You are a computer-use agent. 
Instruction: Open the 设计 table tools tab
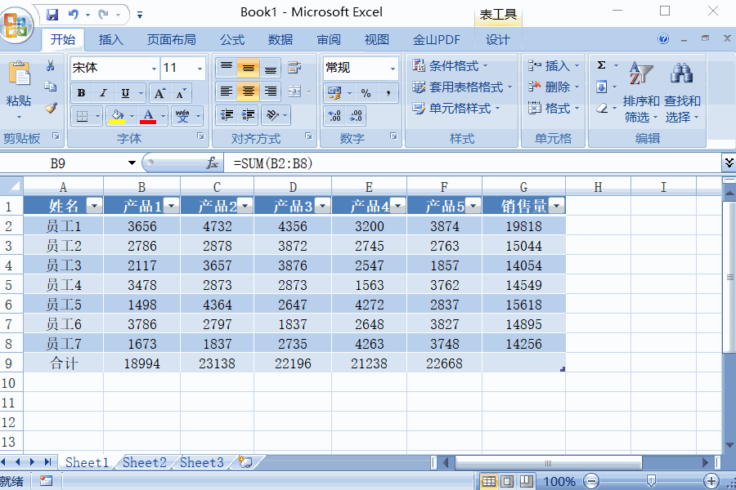497,40
